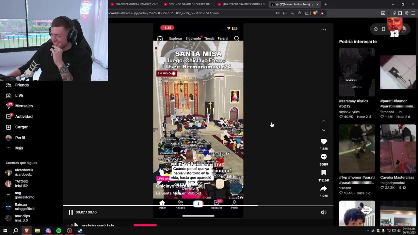
Task: Open Windows Start menu
Action: click(x=5, y=231)
